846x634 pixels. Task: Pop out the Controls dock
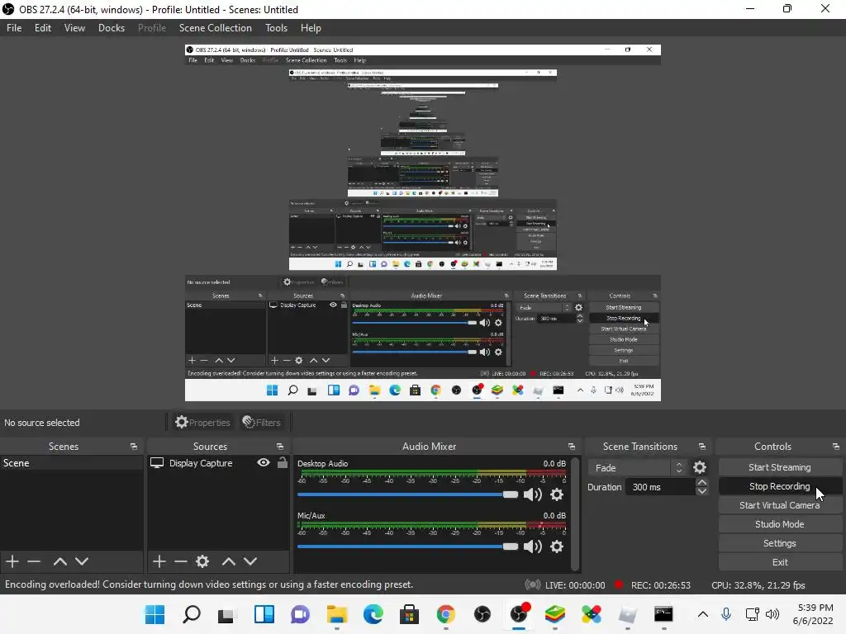836,447
